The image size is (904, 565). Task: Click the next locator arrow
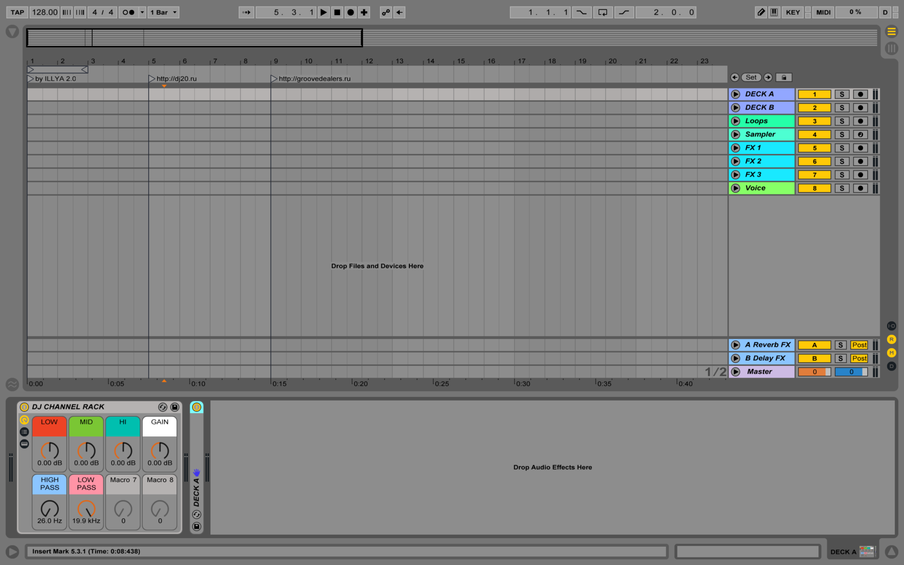(x=768, y=77)
